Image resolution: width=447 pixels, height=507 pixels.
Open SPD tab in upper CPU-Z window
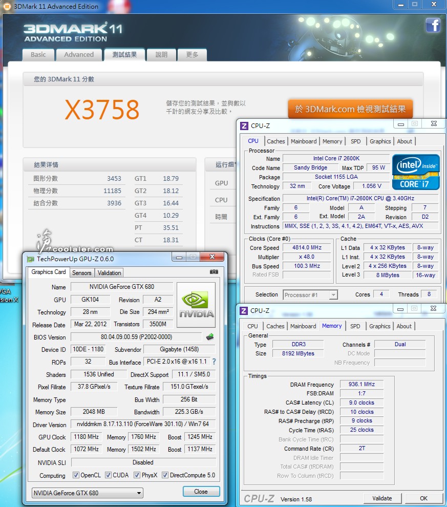coord(355,141)
